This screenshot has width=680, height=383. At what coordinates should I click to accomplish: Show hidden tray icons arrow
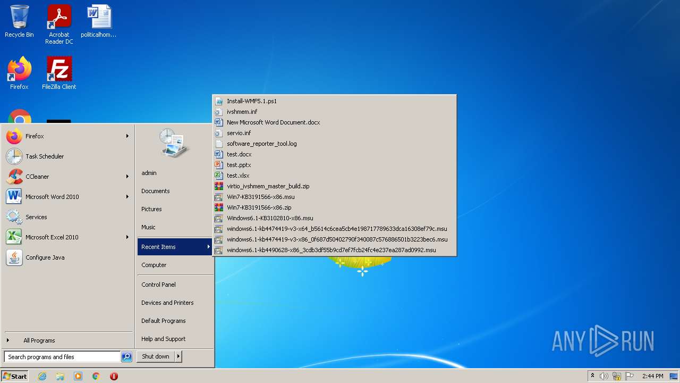(x=592, y=376)
